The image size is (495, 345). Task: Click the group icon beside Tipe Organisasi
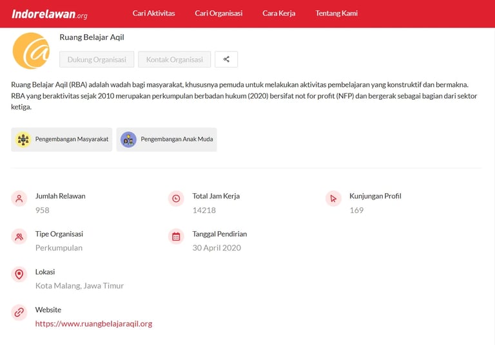pyautogui.click(x=19, y=236)
